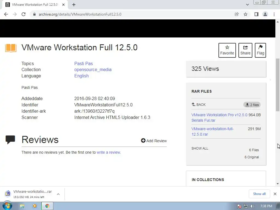The height and width of the screenshot is (210, 280).
Task: Click the padlock site info icon
Action: point(34,14)
